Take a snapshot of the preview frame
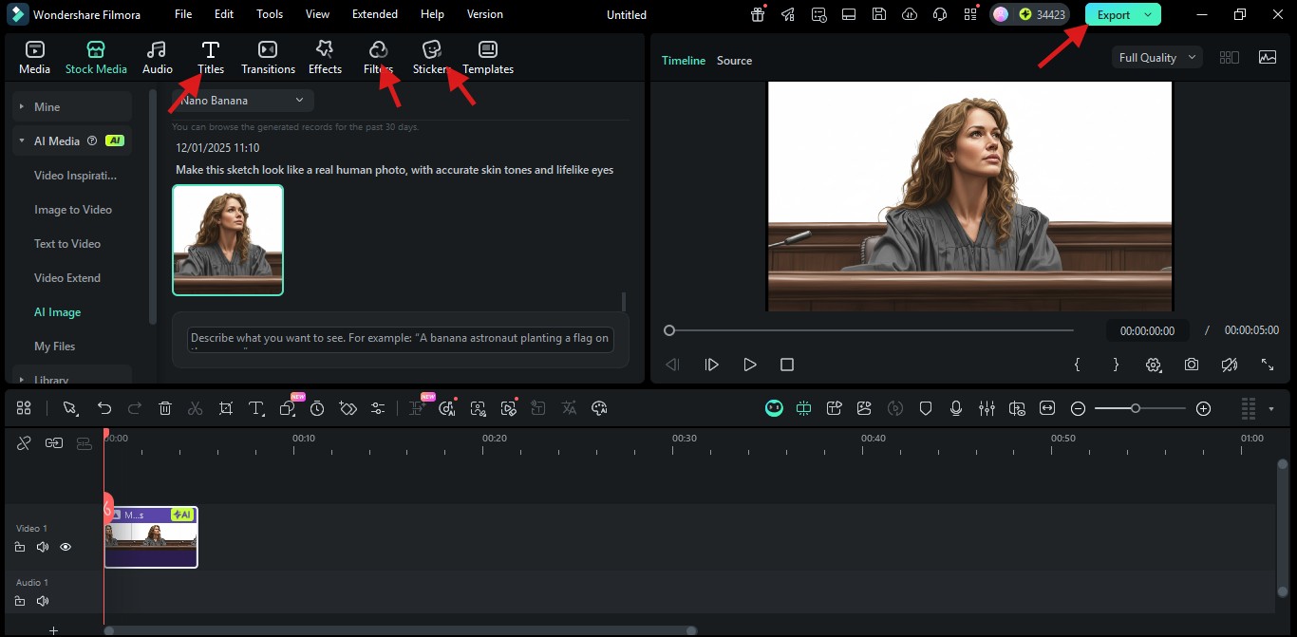1297x637 pixels. point(1191,364)
